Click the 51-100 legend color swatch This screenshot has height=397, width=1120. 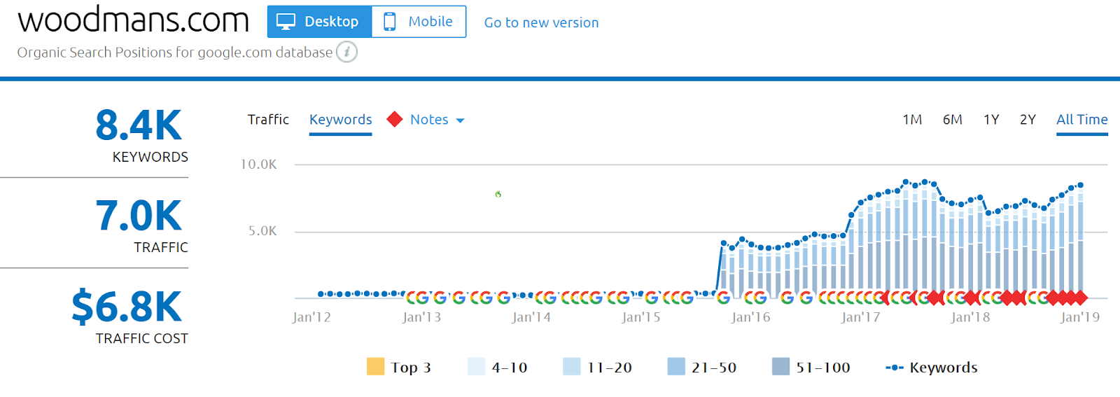(x=780, y=367)
